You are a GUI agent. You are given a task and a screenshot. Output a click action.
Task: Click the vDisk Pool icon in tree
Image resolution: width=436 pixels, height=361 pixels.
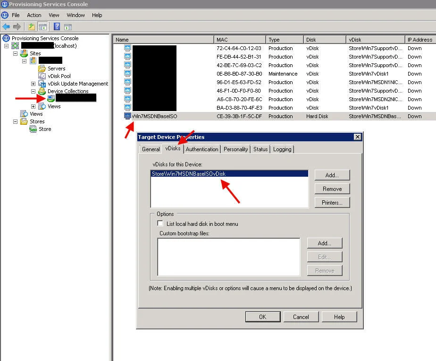[42, 76]
